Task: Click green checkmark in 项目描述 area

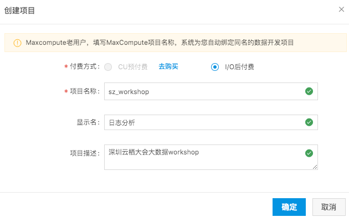Action: pos(309,153)
